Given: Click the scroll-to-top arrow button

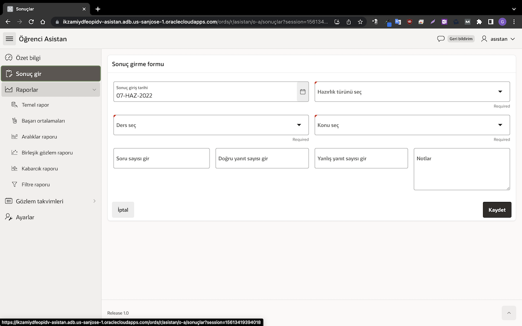Looking at the screenshot, I should point(509,313).
